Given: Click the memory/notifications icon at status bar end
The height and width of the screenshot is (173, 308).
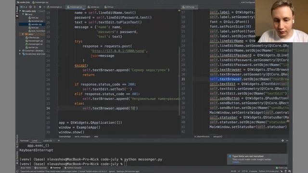Looking at the screenshot, I should [290, 172].
